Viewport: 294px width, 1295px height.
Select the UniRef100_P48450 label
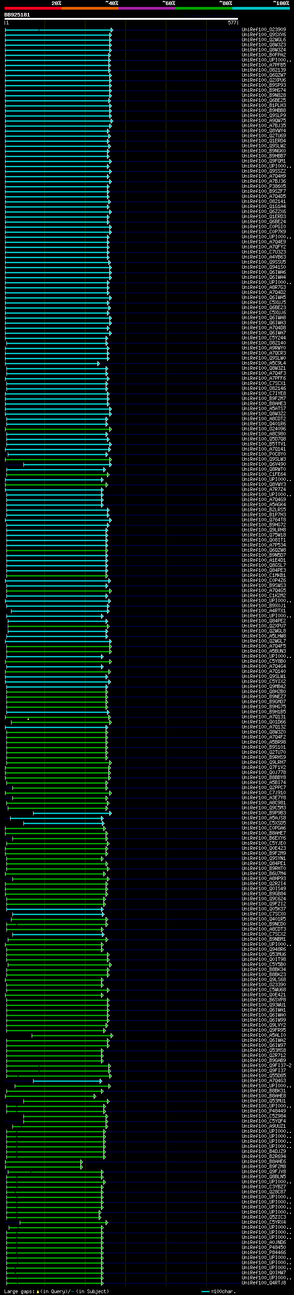pyautogui.click(x=264, y=1247)
